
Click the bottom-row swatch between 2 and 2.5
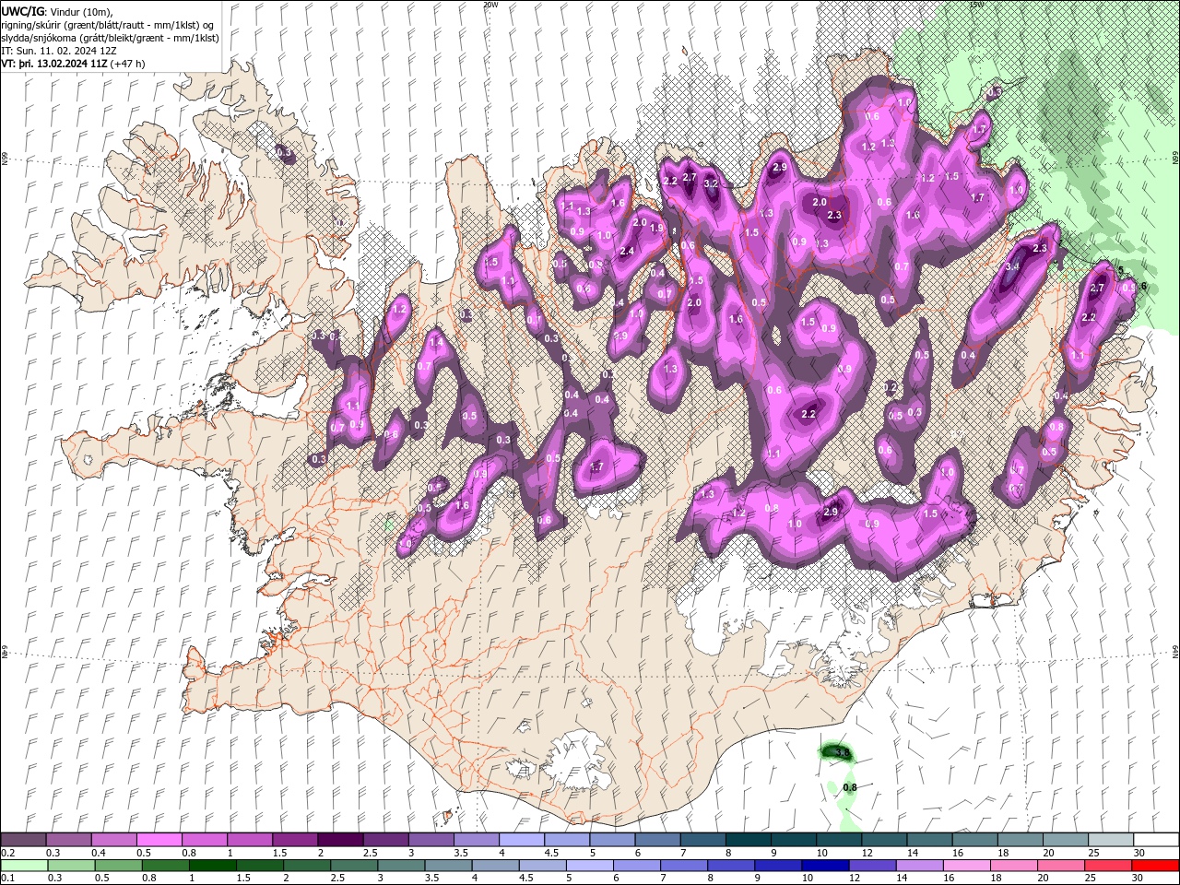point(307,866)
